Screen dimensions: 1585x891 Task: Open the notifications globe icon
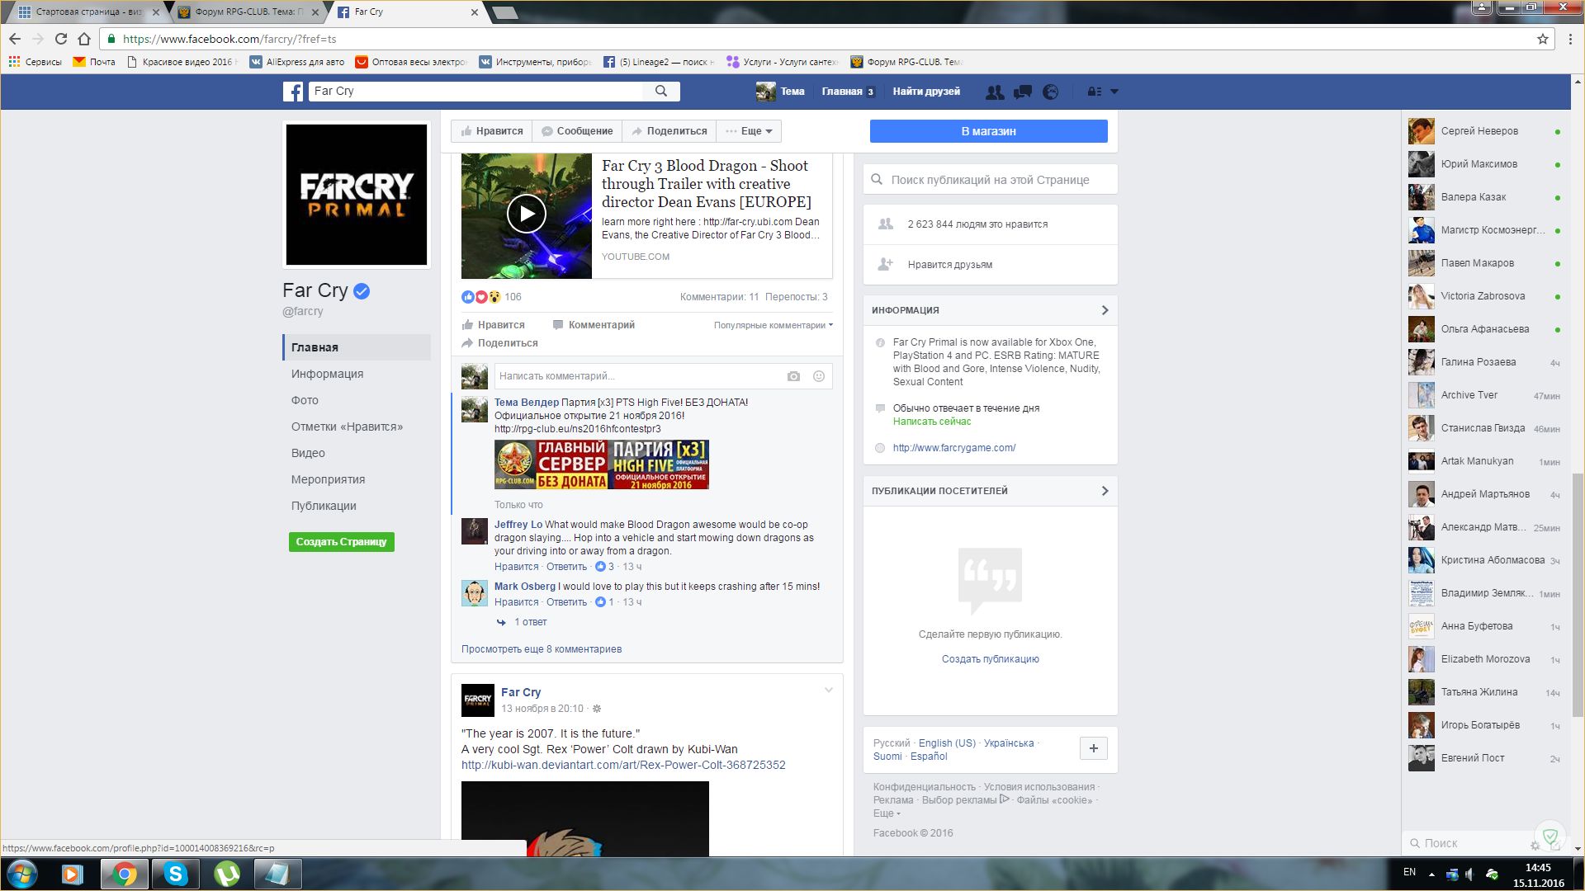pos(1051,92)
